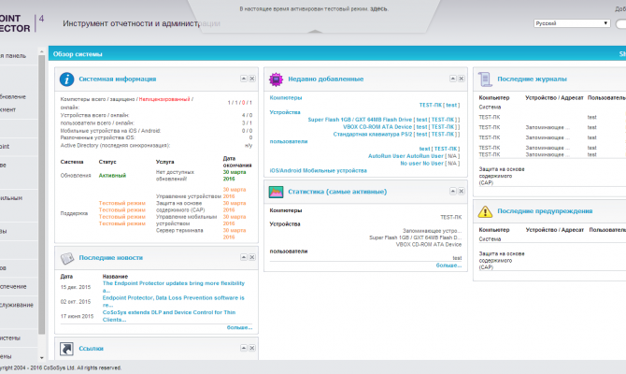Click the chart icon of the Statistics panel
The width and height of the screenshot is (626, 374).
[x=276, y=192]
